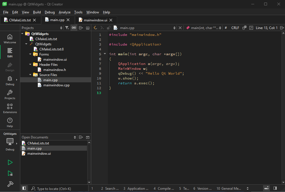Split the Open Documents panel

pos(81,137)
